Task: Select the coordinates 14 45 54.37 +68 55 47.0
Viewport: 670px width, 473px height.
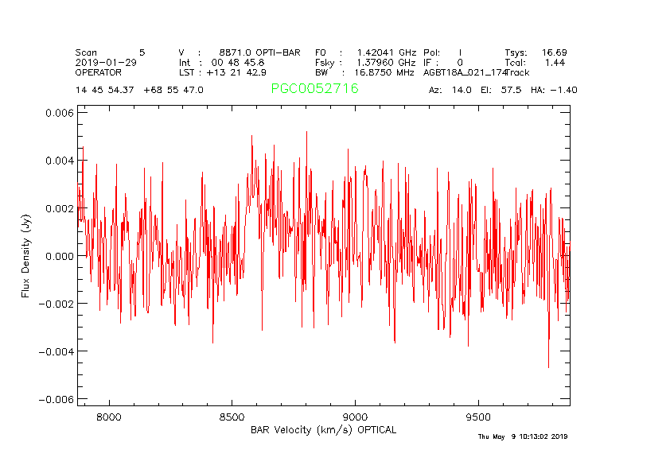Action: click(x=139, y=91)
